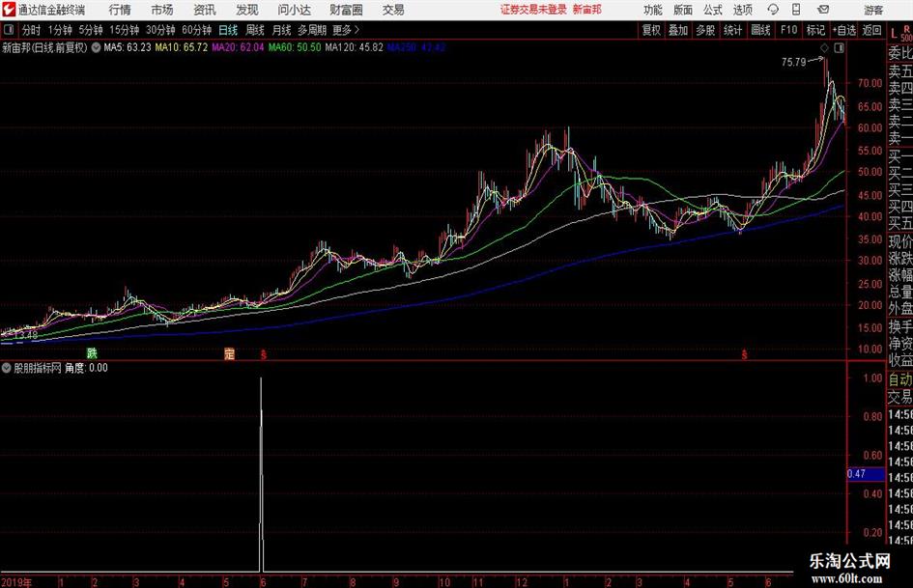The image size is (913, 588).
Task: Switch to the 60分钟 period tab
Action: (197, 30)
